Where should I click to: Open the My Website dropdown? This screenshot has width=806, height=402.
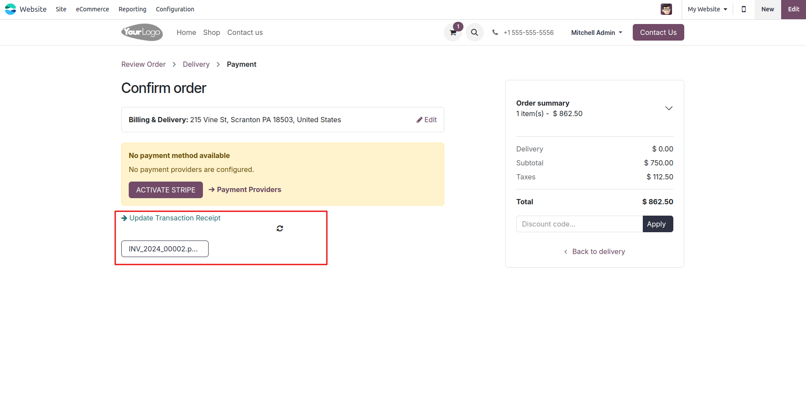point(707,9)
